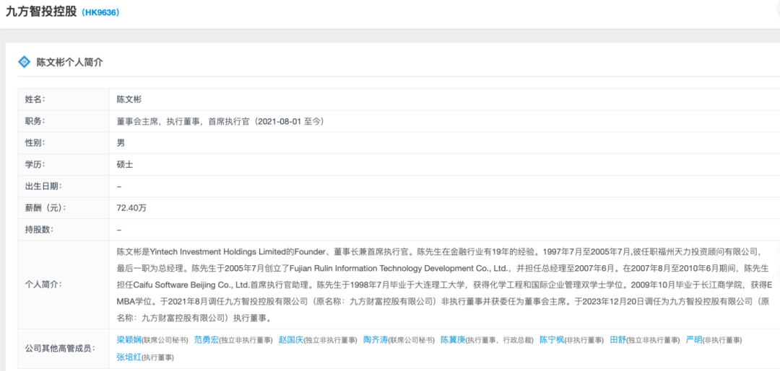The width and height of the screenshot is (780, 371).
Task: Open executive profile of 张培红
Action: click(129, 357)
